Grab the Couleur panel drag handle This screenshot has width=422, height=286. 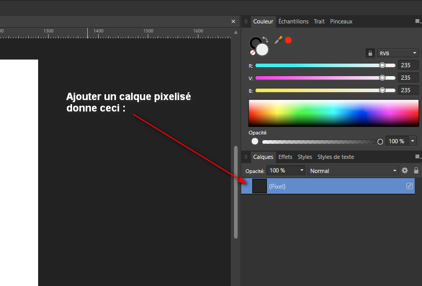click(245, 21)
